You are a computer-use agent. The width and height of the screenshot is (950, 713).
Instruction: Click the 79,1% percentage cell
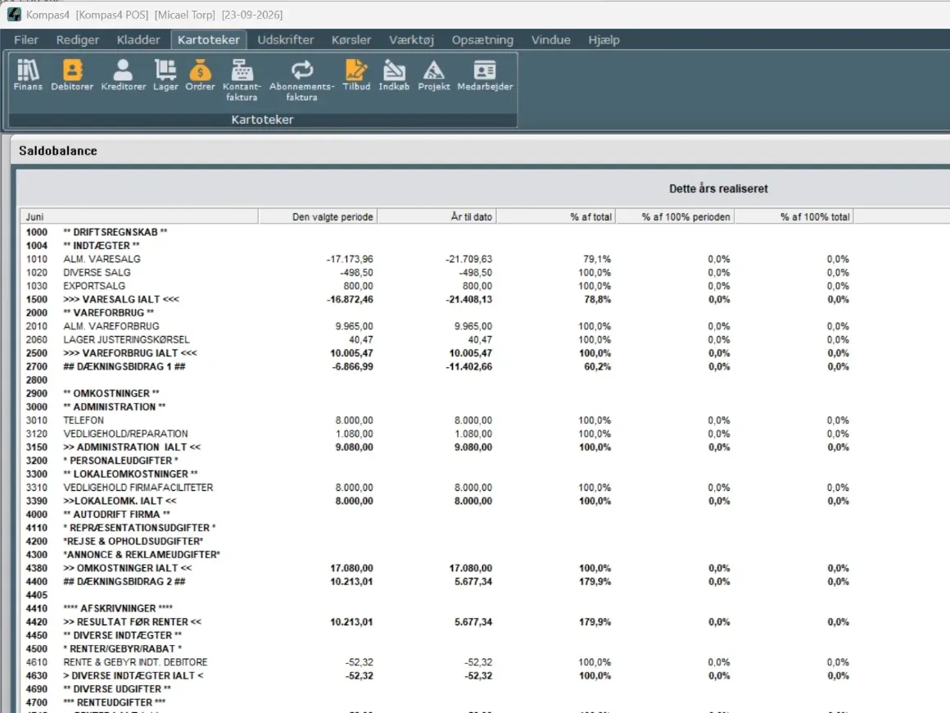[x=597, y=259]
